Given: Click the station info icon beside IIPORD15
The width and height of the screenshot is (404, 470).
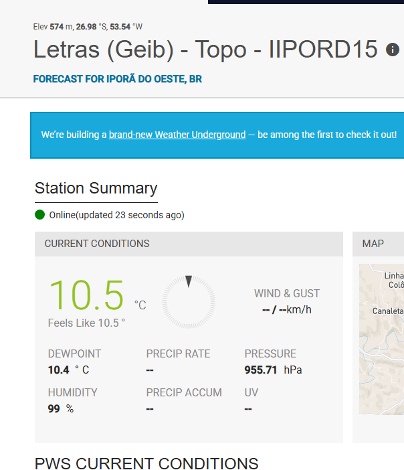Looking at the screenshot, I should (x=393, y=50).
